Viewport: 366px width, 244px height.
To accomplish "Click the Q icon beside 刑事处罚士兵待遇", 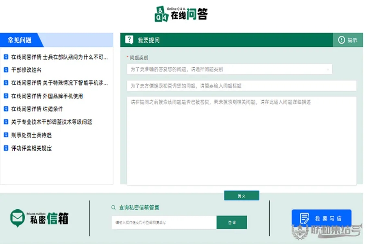I will tap(6, 135).
